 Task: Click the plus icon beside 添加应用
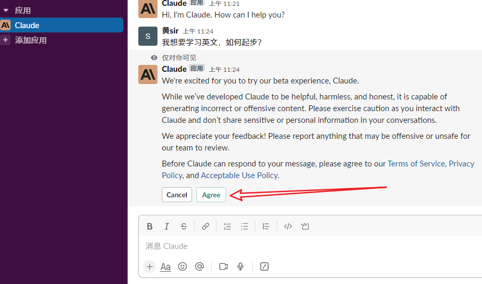click(5, 40)
